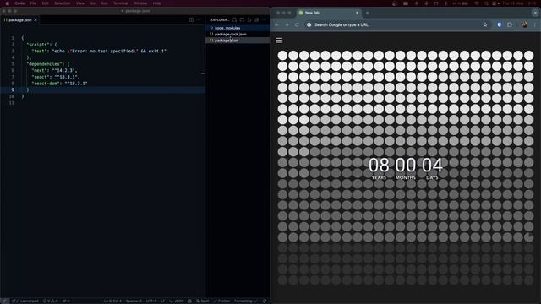This screenshot has height=304, width=541.
Task: Click the 04 DAYS counter
Action: [432, 169]
